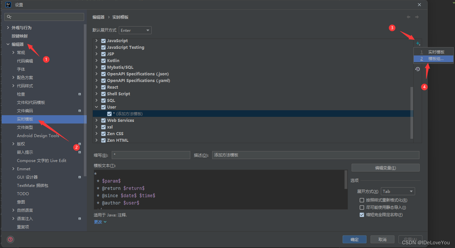Select 实时模板 in the settings tree
This screenshot has width=455, height=248.
pyautogui.click(x=44, y=119)
